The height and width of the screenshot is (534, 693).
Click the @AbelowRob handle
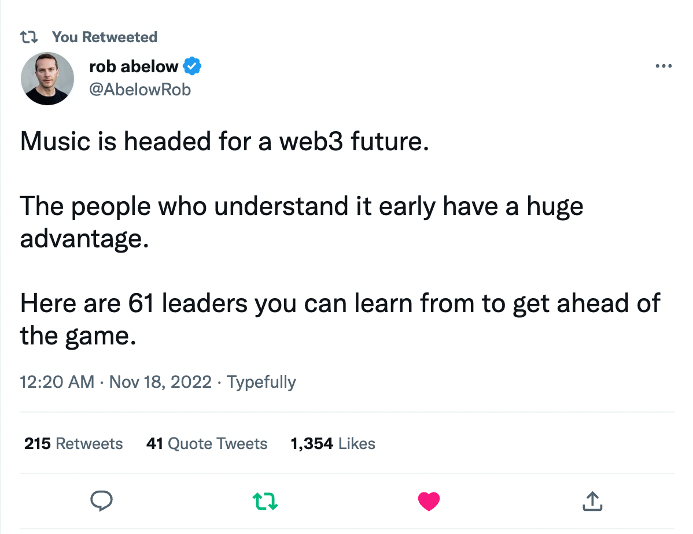click(x=141, y=89)
